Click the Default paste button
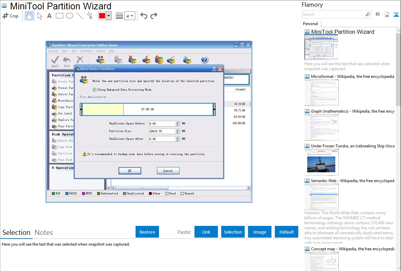This screenshot has width=401, height=271. tap(287, 232)
